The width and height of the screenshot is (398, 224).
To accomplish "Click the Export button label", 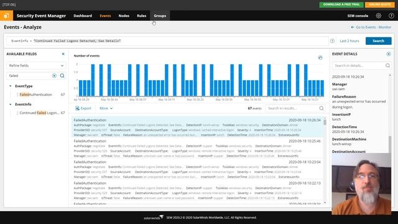I will coord(86,108).
